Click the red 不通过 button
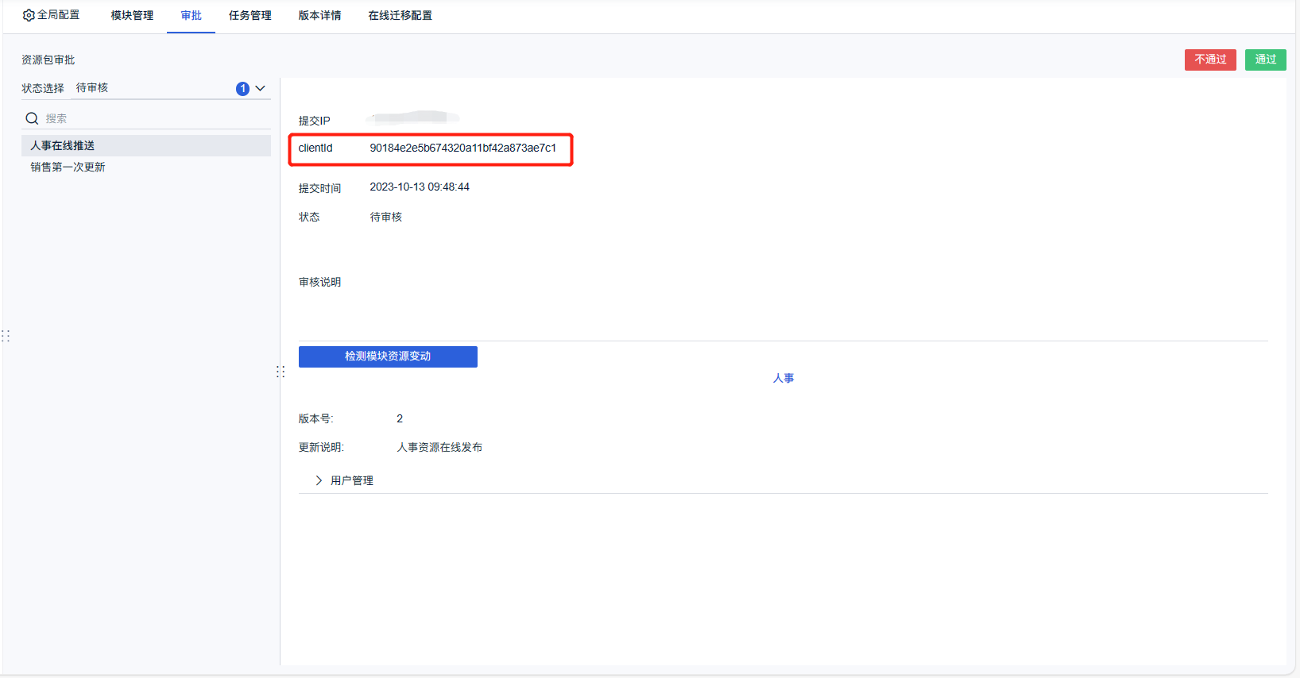The image size is (1300, 678). pyautogui.click(x=1210, y=60)
